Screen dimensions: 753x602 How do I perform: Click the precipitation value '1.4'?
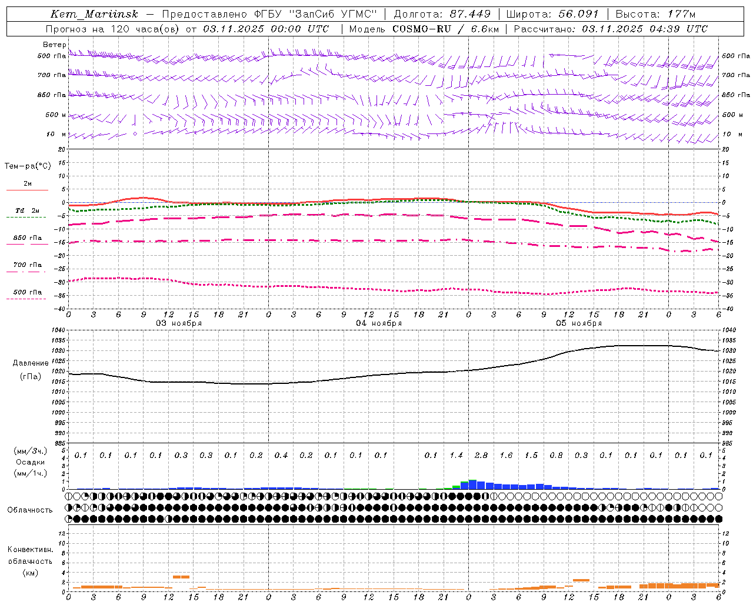point(457,456)
